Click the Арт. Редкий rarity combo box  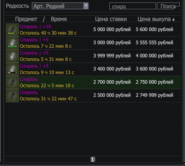coord(60,6)
